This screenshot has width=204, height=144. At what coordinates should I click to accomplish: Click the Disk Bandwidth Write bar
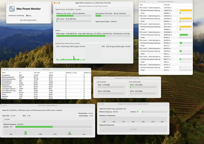[111, 93]
